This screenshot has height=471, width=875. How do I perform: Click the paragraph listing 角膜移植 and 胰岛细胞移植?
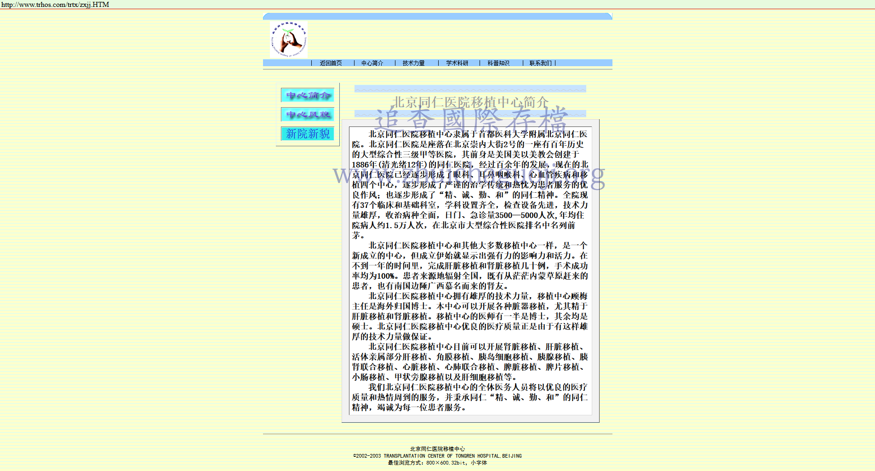coord(470,362)
